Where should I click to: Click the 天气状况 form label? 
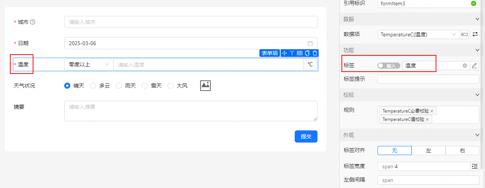pos(24,86)
